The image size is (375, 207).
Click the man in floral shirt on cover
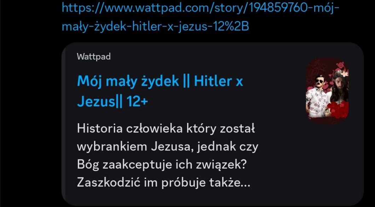coord(317,98)
